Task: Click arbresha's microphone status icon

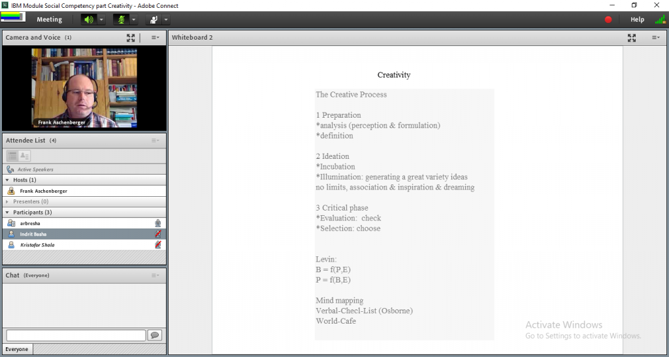Action: click(158, 223)
